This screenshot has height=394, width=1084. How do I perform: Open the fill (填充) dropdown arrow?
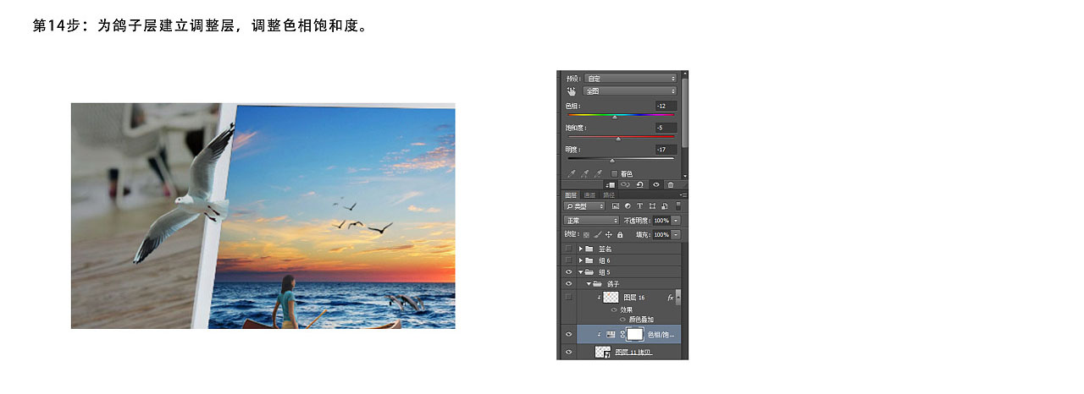pyautogui.click(x=676, y=234)
